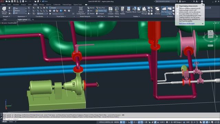Open the 1:100 annotation scale dropdown
This screenshot has height=124, width=220.
pyautogui.click(x=162, y=122)
